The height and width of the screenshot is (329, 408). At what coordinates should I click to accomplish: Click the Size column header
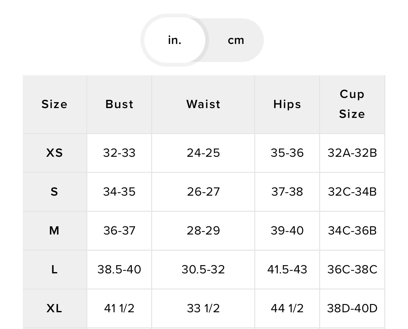[x=54, y=104]
